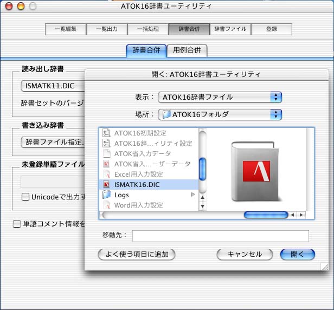This screenshot has height=310, width=334.
Task: Select the blue 辞書合併 sub-tab
Action: click(x=146, y=50)
